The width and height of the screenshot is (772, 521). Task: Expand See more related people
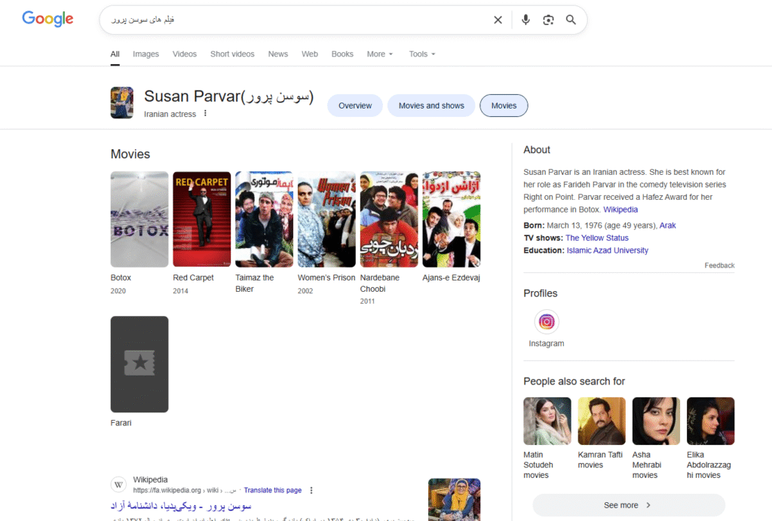click(628, 505)
